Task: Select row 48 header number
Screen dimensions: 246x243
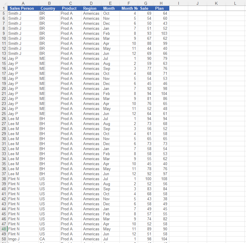Action: click(4, 229)
